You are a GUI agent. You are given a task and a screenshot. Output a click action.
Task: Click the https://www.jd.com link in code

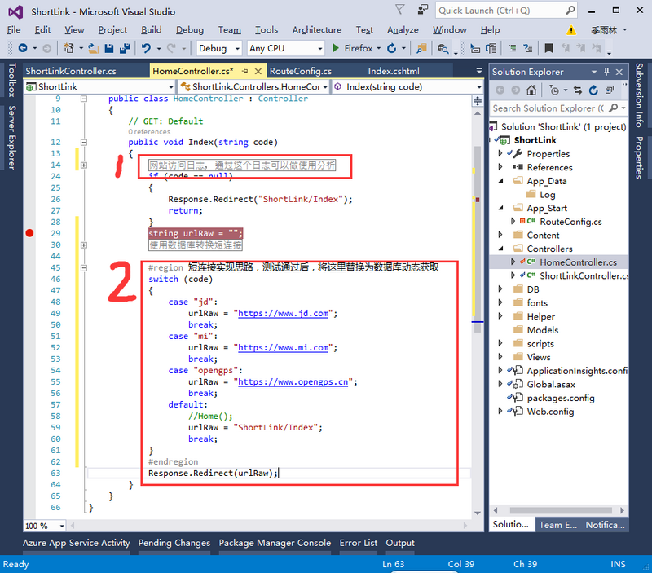(x=283, y=314)
